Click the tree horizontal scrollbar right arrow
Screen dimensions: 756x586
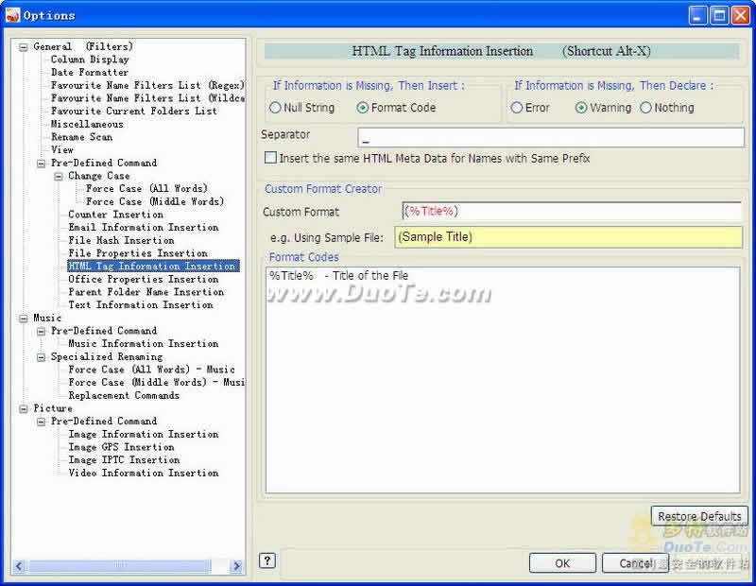pos(236,566)
